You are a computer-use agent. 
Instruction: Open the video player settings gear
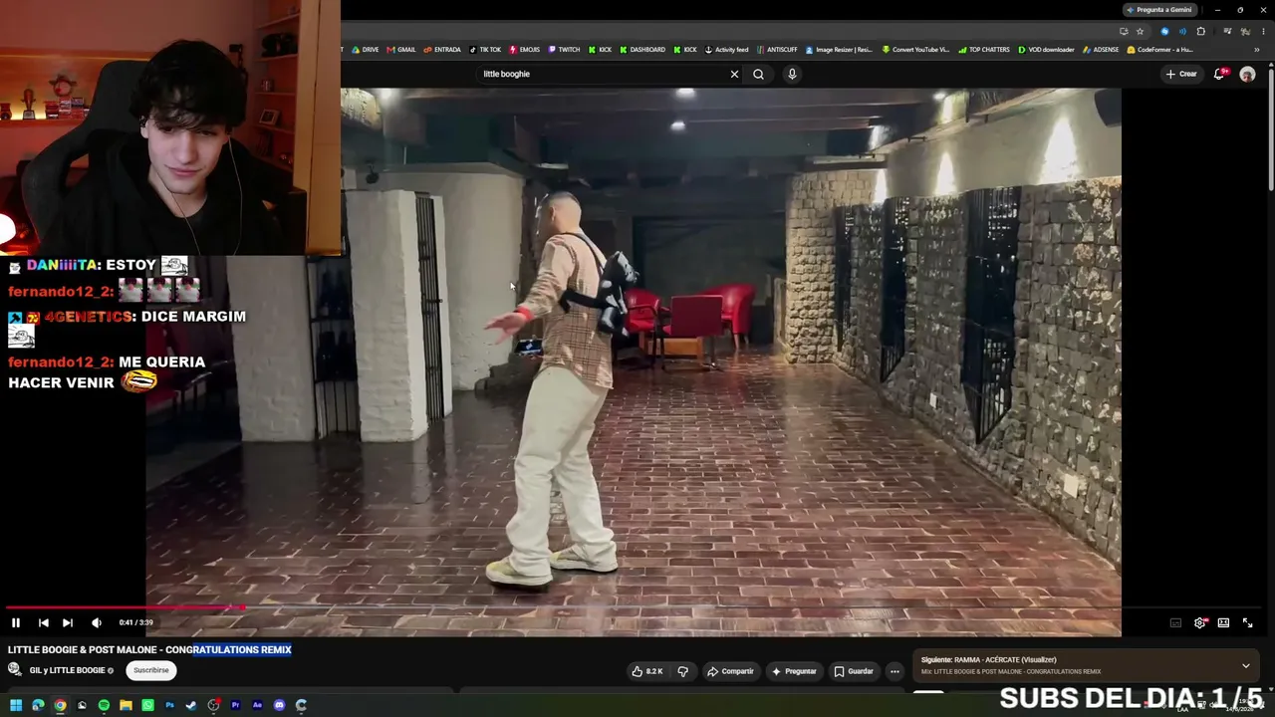1199,622
